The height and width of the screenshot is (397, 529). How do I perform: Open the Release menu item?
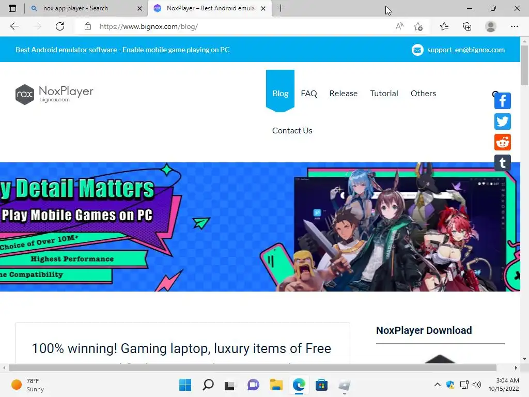tap(344, 93)
